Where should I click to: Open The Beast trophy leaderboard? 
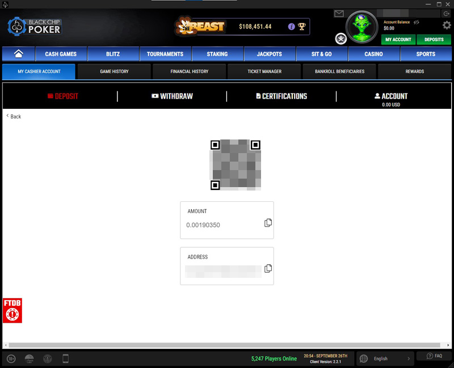coord(302,27)
